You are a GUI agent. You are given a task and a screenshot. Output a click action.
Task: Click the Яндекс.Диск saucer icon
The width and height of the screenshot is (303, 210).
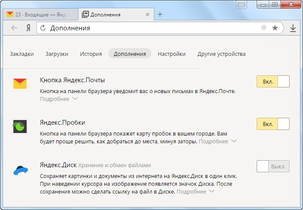click(x=21, y=171)
